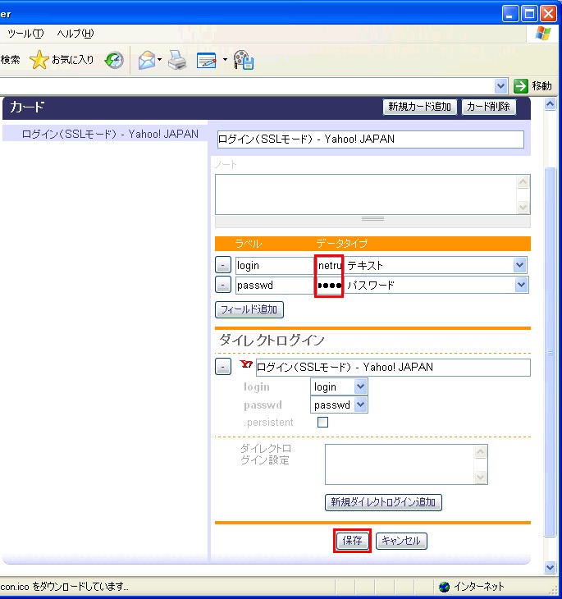Click the ラベル column header
562x599 pixels.
pyautogui.click(x=249, y=244)
